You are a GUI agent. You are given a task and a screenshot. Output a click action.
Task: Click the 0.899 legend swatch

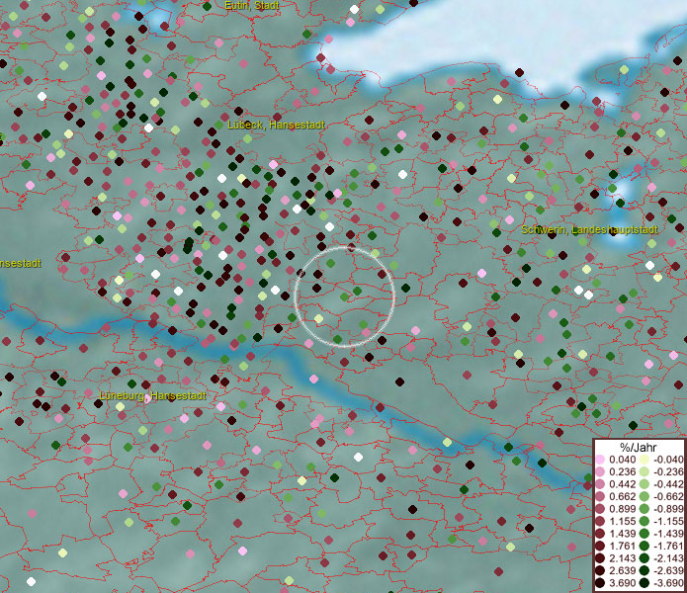point(601,509)
